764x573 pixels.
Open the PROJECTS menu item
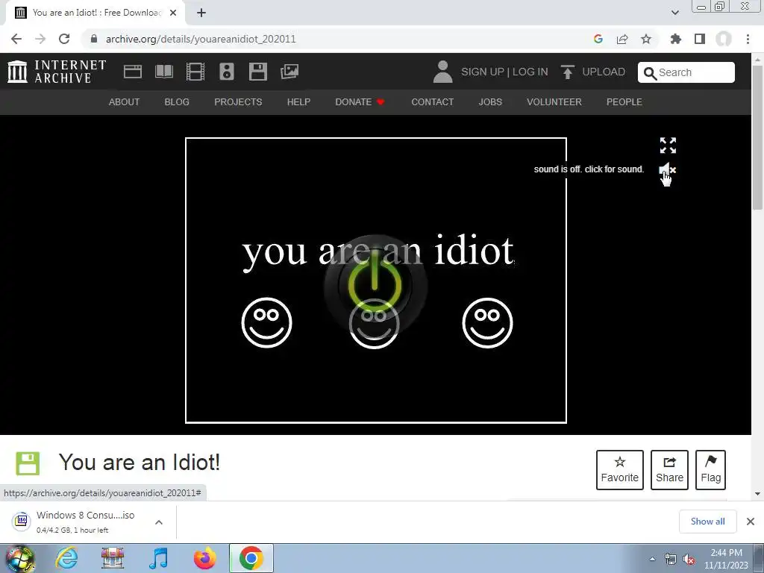[238, 101]
